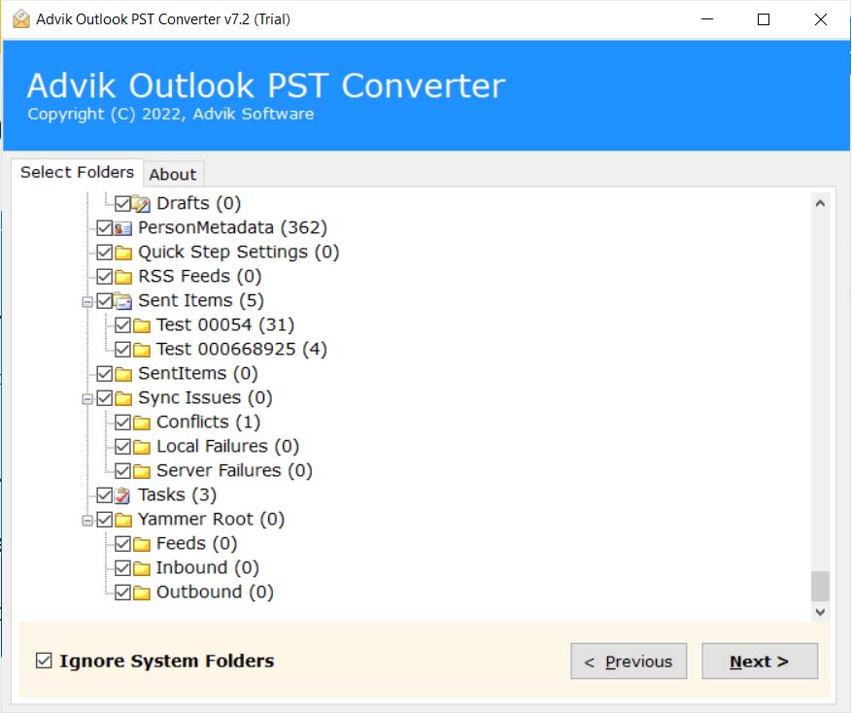Click the Server Failures folder icon
Viewport: 852px width, 713px height.
(x=142, y=471)
